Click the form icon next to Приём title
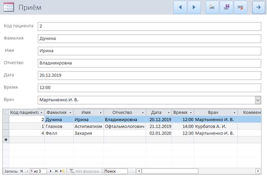Image resolution: width=267 pixels, height=176 pixels. [9, 7]
